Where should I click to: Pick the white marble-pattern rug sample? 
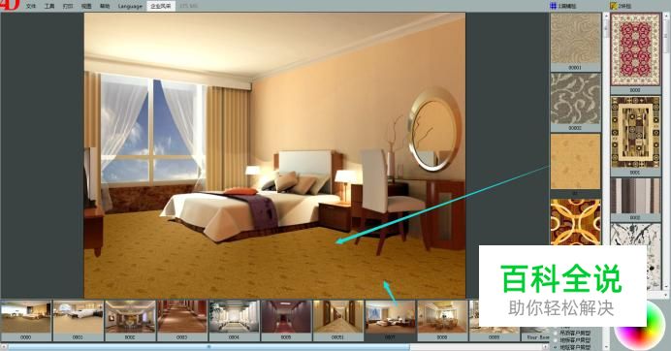635,234
